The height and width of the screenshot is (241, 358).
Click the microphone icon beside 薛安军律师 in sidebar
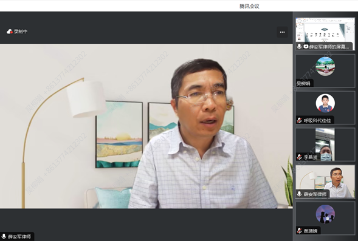coord(299,194)
